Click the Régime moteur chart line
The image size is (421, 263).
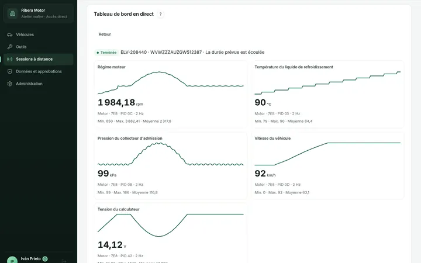coord(171,82)
